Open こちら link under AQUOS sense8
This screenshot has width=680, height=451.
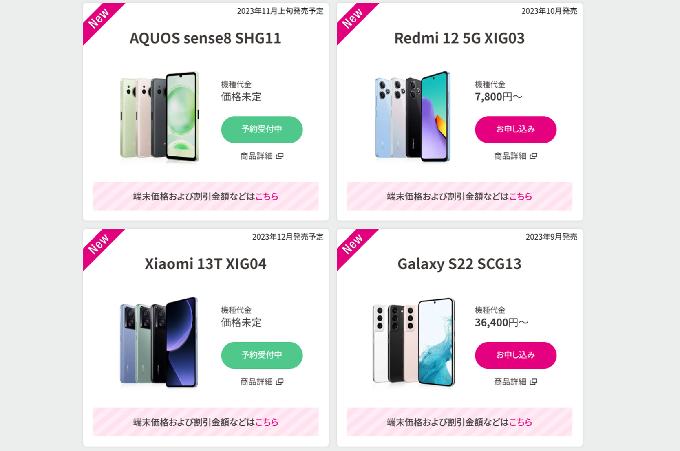[267, 196]
